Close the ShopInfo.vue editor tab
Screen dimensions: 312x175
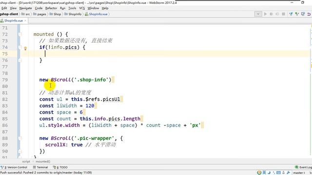tap(25, 20)
